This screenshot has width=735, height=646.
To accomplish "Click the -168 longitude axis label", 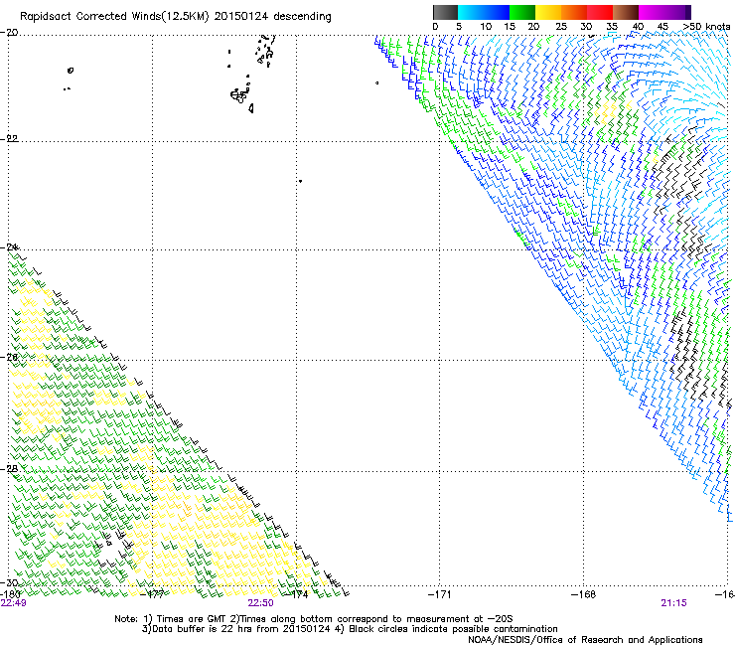I will click(x=584, y=594).
